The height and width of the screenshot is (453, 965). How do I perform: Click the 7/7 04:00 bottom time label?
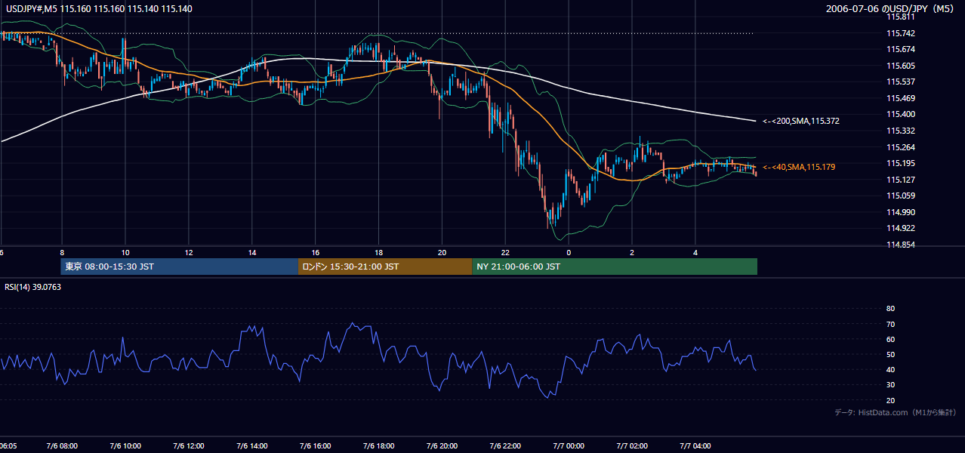tap(695, 446)
